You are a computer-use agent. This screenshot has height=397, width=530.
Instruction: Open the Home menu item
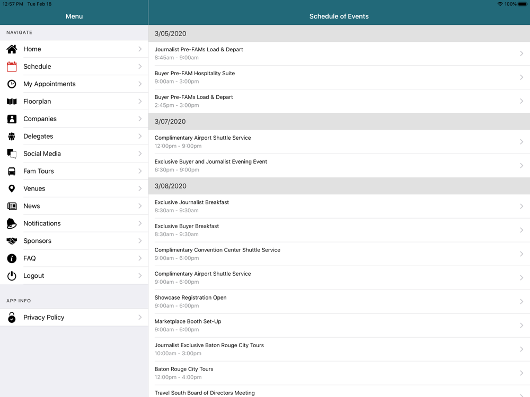pos(74,49)
